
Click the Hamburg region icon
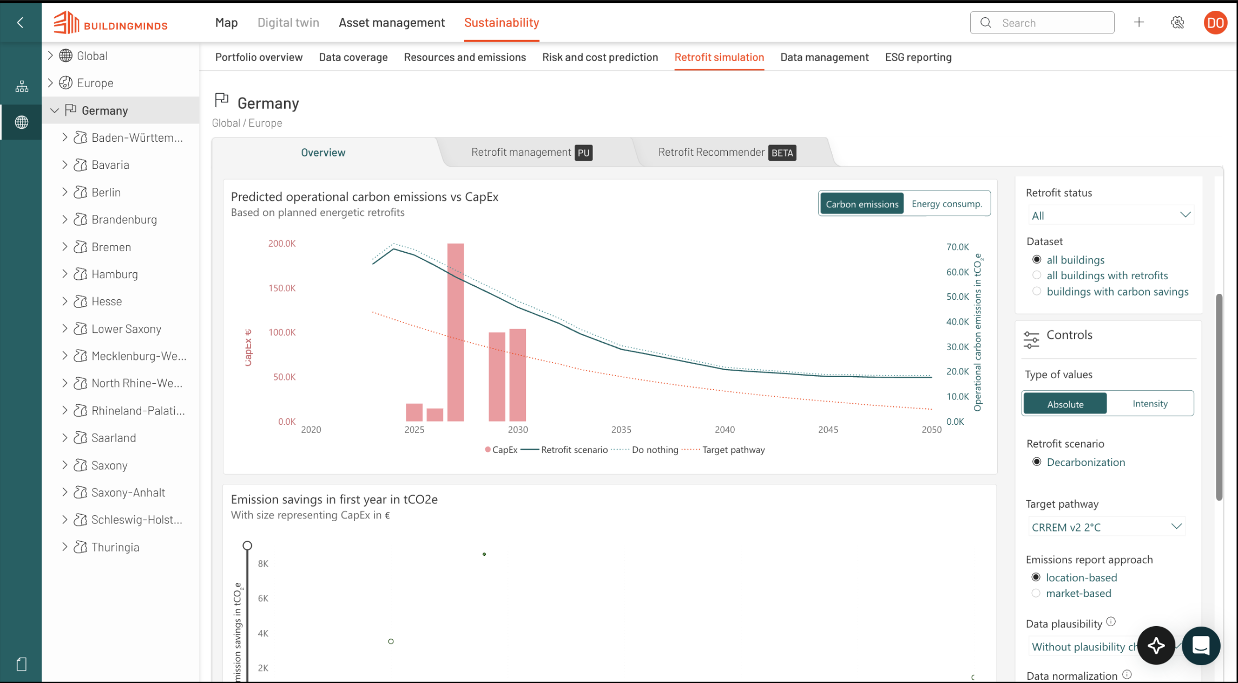coord(80,274)
